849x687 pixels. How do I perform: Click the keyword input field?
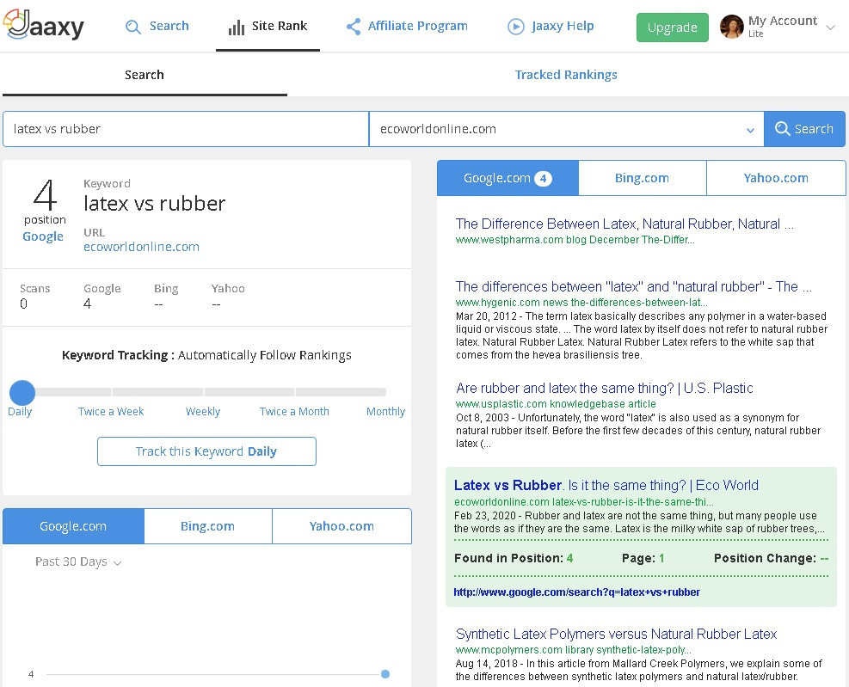click(x=186, y=129)
